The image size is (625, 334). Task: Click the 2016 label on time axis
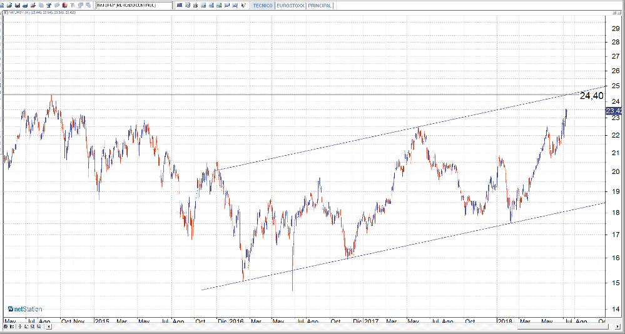236,321
